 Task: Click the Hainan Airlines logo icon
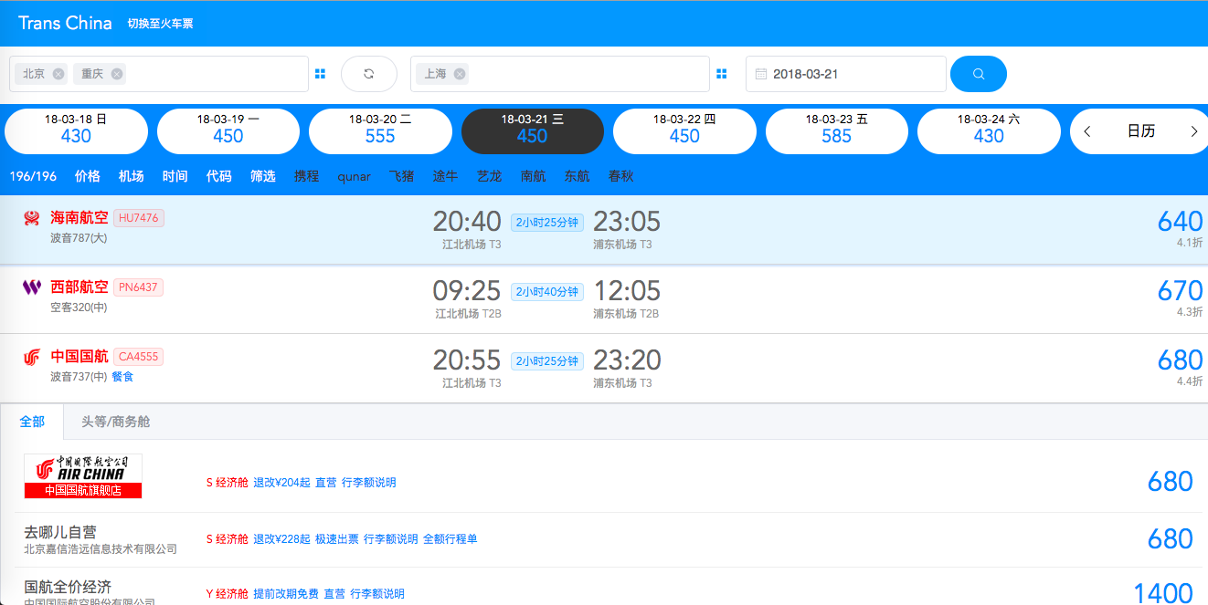(x=32, y=218)
